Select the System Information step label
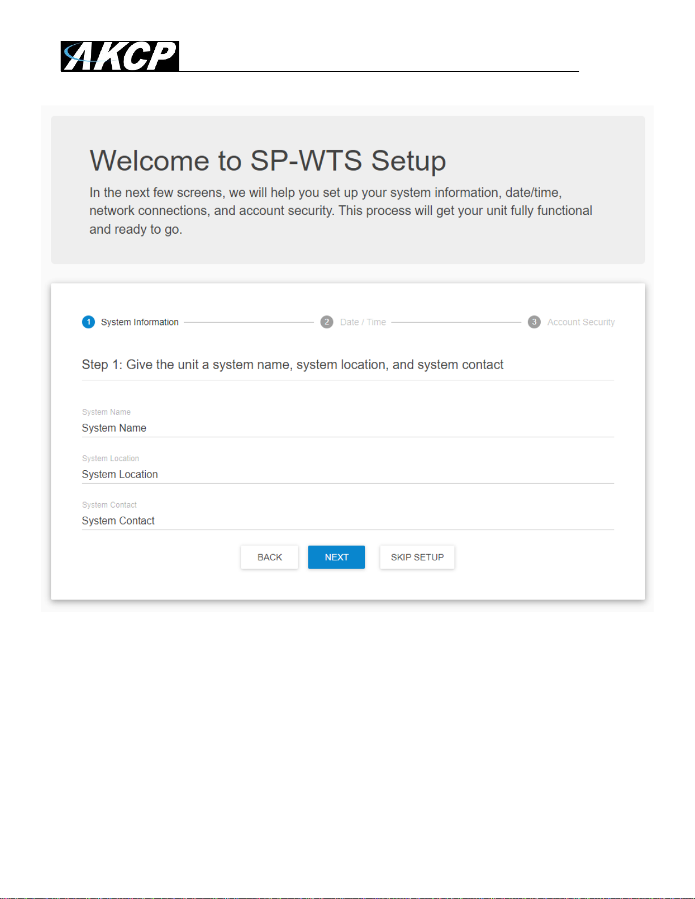 coord(140,322)
